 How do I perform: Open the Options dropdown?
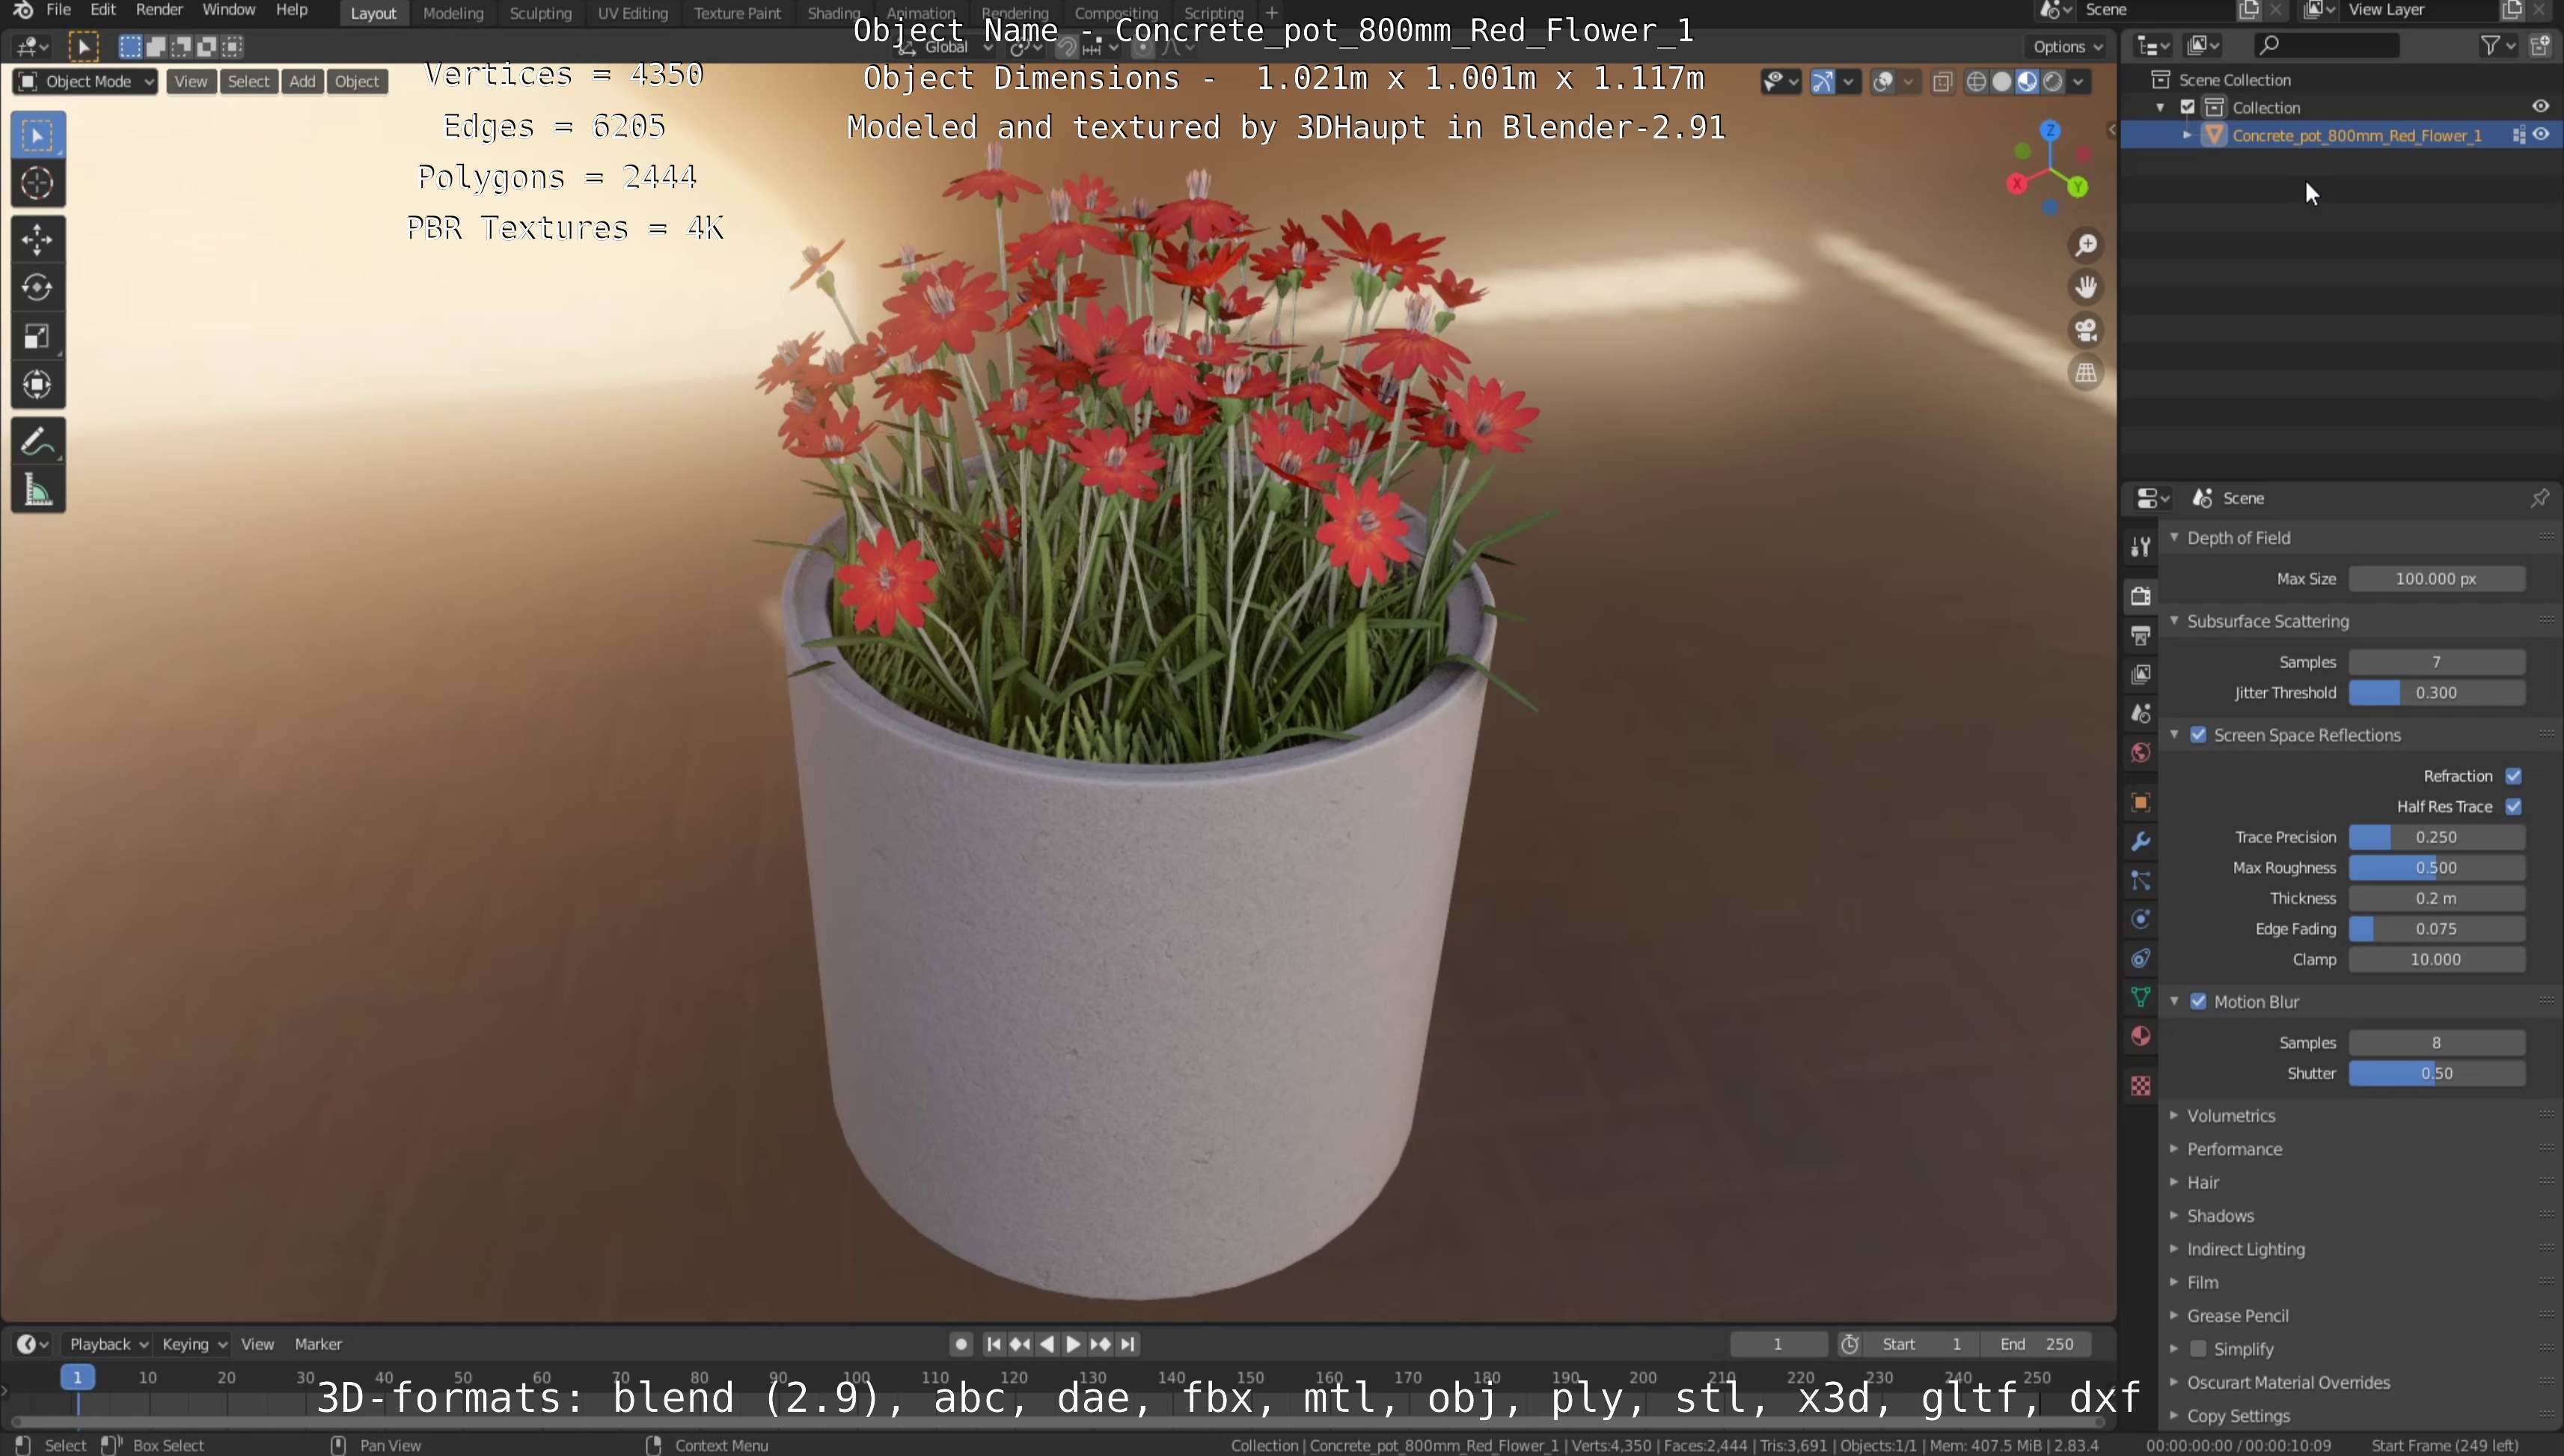(x=2067, y=46)
